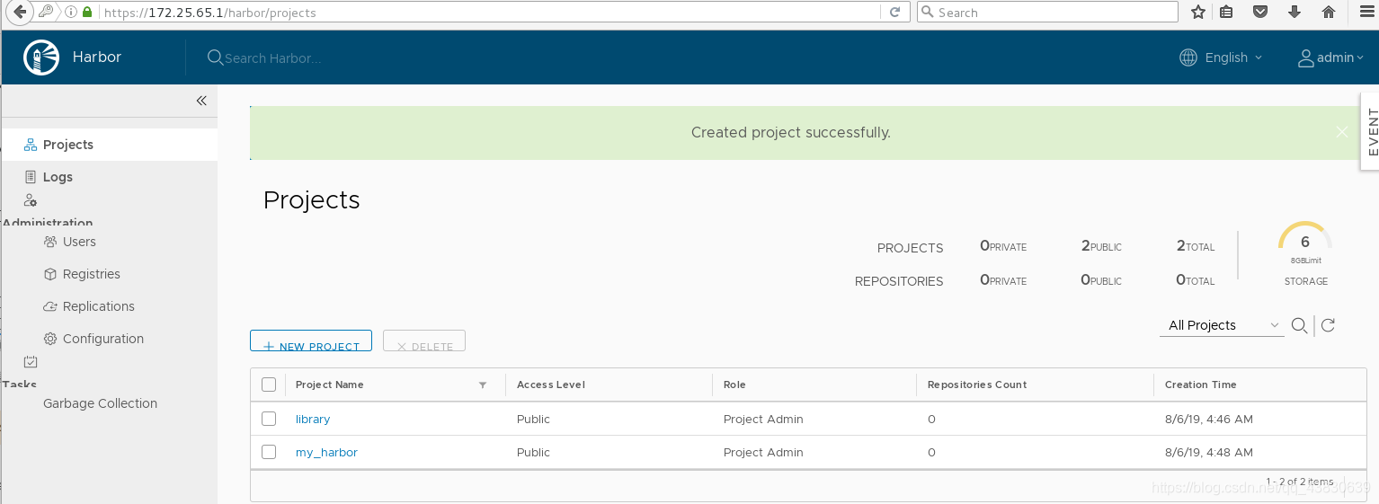Open Garbage Collection task page

point(100,403)
